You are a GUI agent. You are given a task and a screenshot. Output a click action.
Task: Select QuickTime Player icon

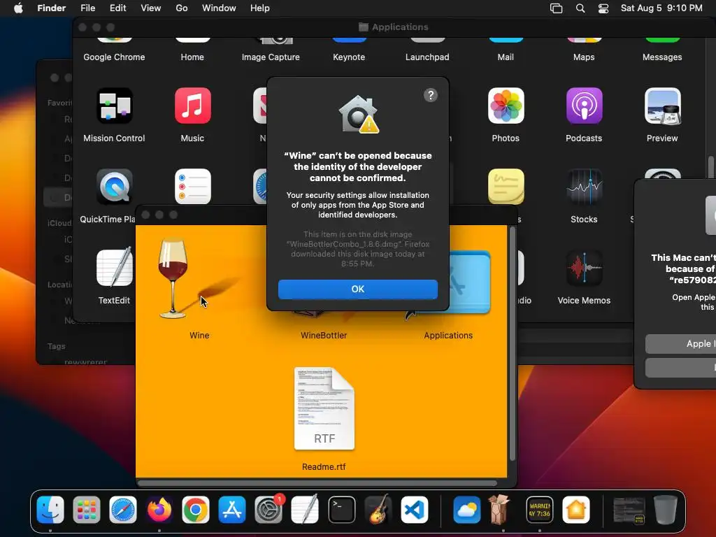[x=114, y=186]
